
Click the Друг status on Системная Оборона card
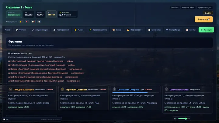tap(142, 90)
